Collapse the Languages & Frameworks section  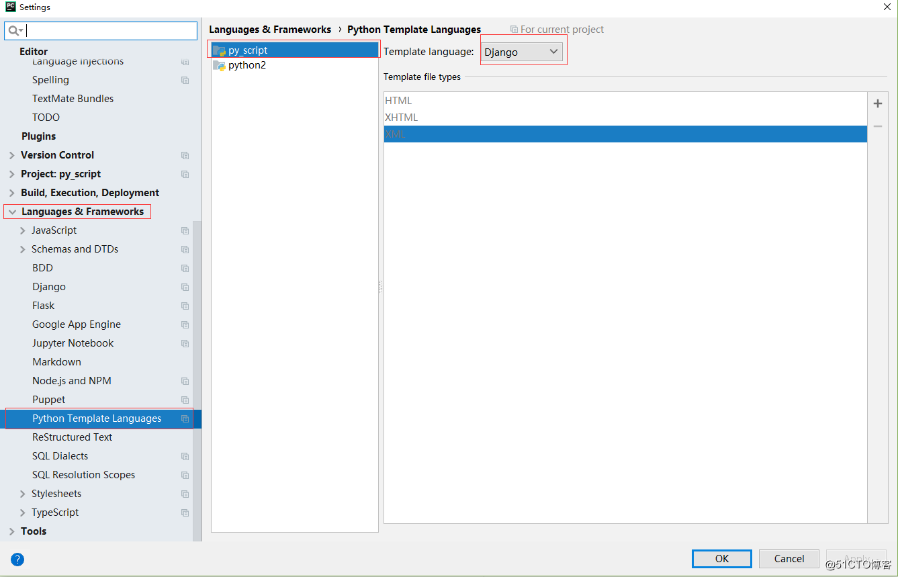coord(12,212)
